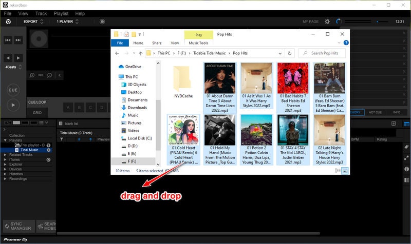Refresh the Pop Hits folder
Viewport: 411px width, 244px height.
pyautogui.click(x=290, y=53)
